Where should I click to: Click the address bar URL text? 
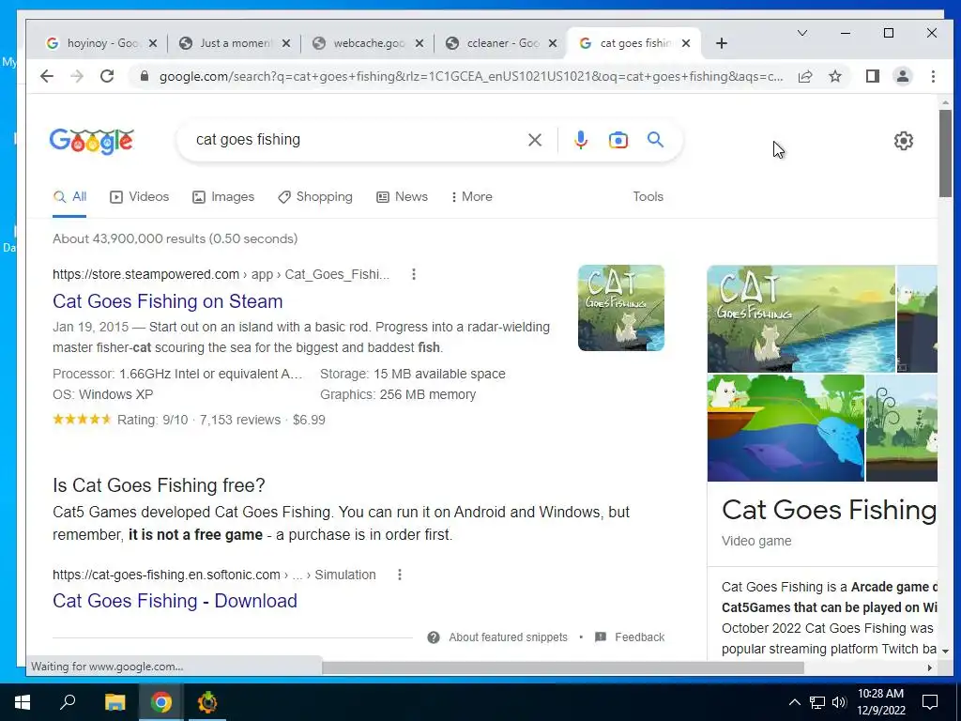tap(471, 76)
